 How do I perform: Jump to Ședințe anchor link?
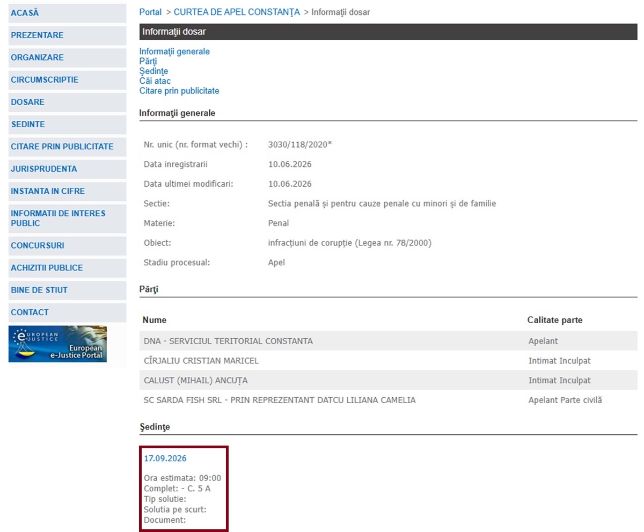pos(153,71)
